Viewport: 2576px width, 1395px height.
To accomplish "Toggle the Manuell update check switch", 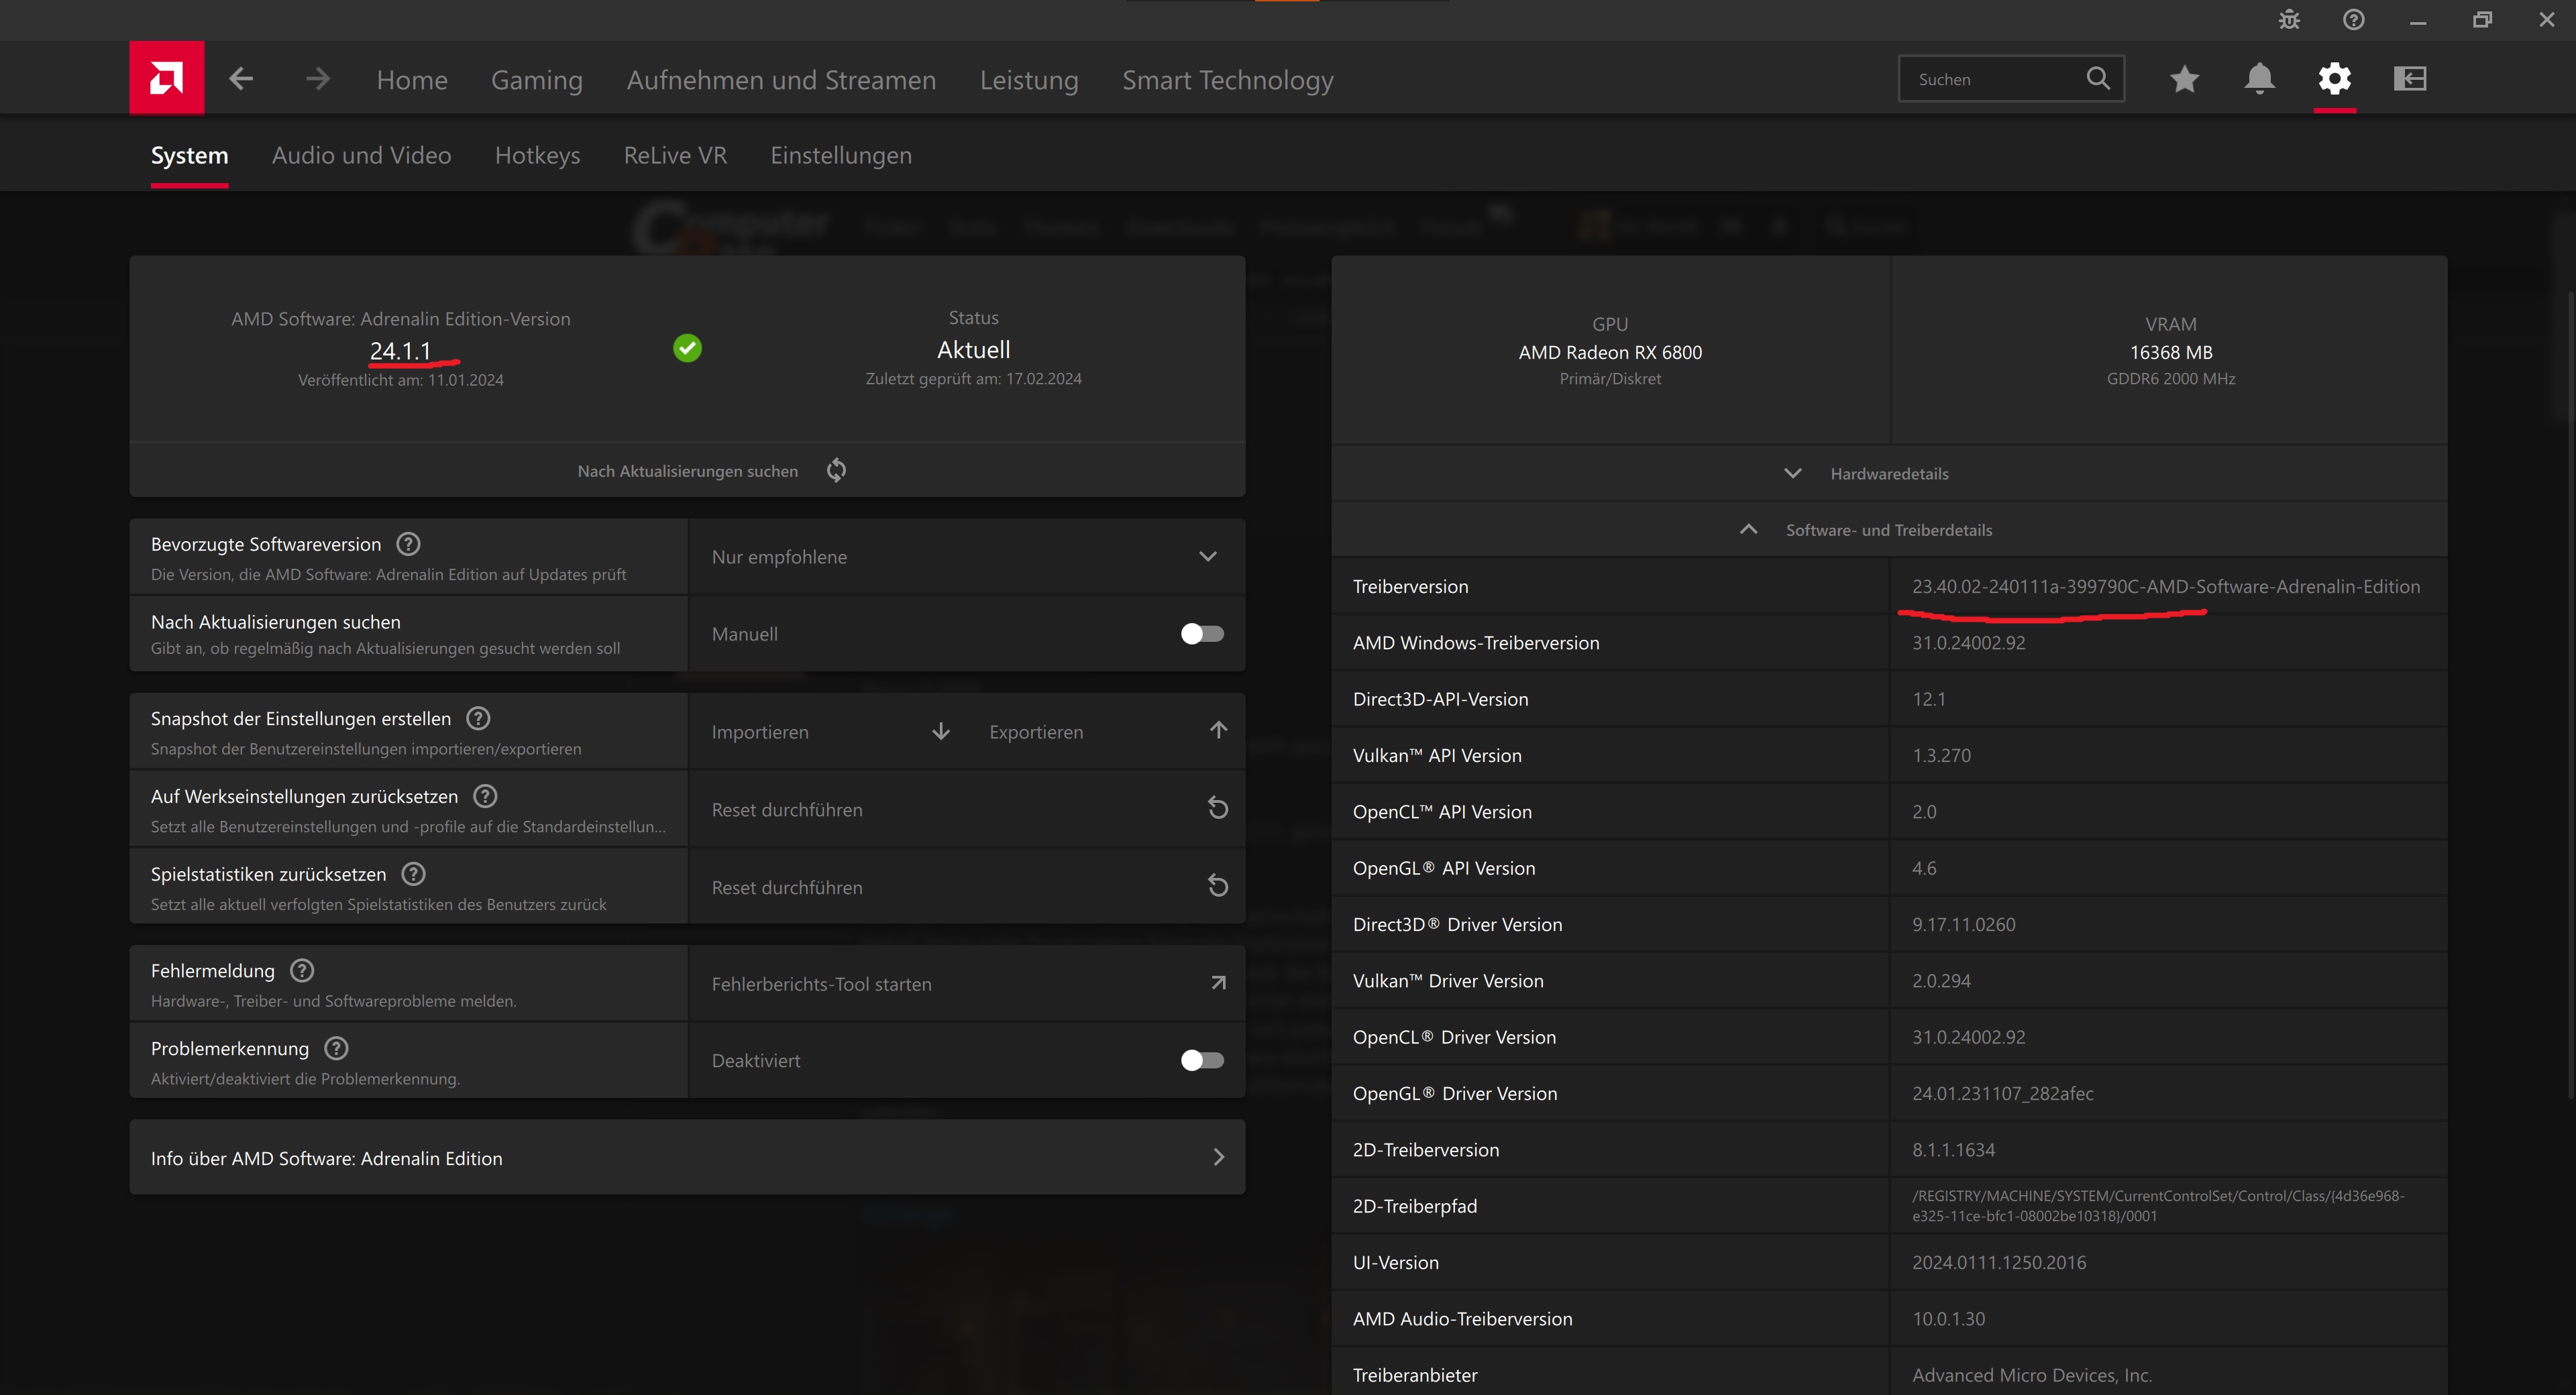I will (1201, 634).
